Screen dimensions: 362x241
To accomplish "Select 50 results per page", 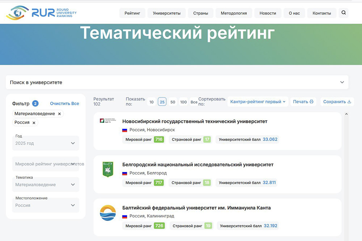I will coord(173,102).
